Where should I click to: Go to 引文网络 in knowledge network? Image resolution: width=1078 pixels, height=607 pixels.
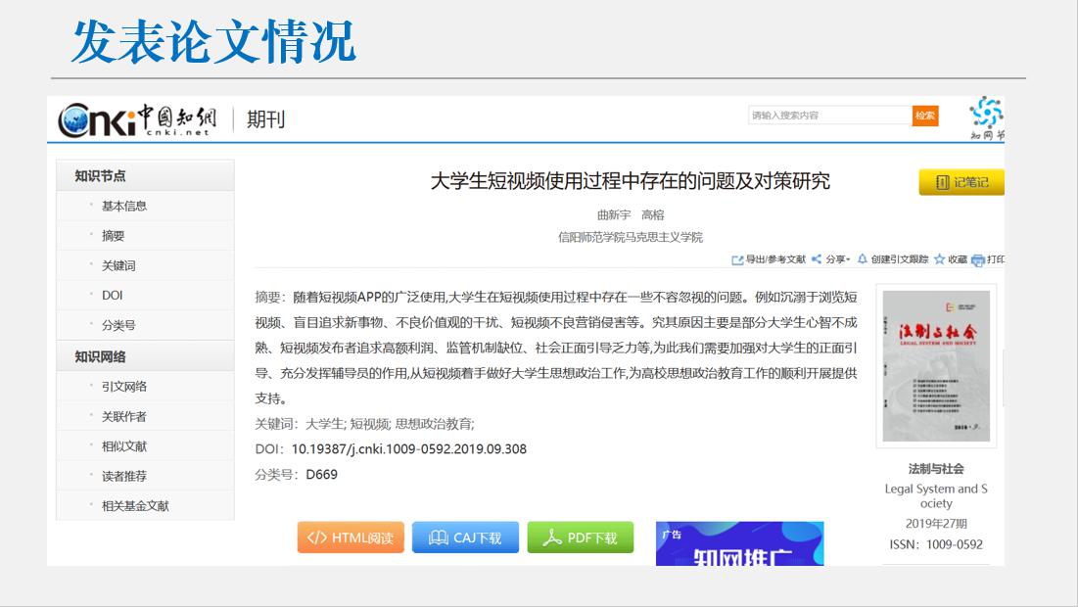(124, 387)
